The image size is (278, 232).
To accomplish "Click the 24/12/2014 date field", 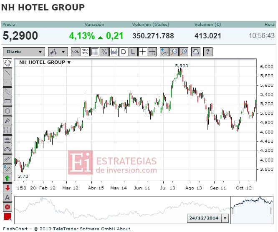I will click(204, 218).
